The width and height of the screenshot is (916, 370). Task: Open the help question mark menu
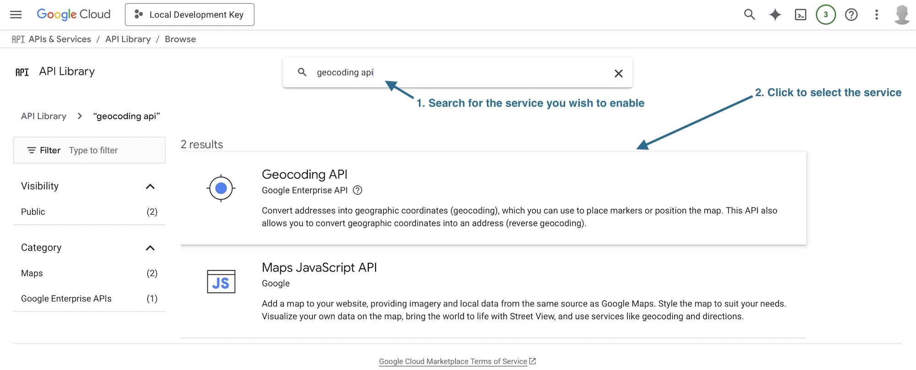click(851, 15)
